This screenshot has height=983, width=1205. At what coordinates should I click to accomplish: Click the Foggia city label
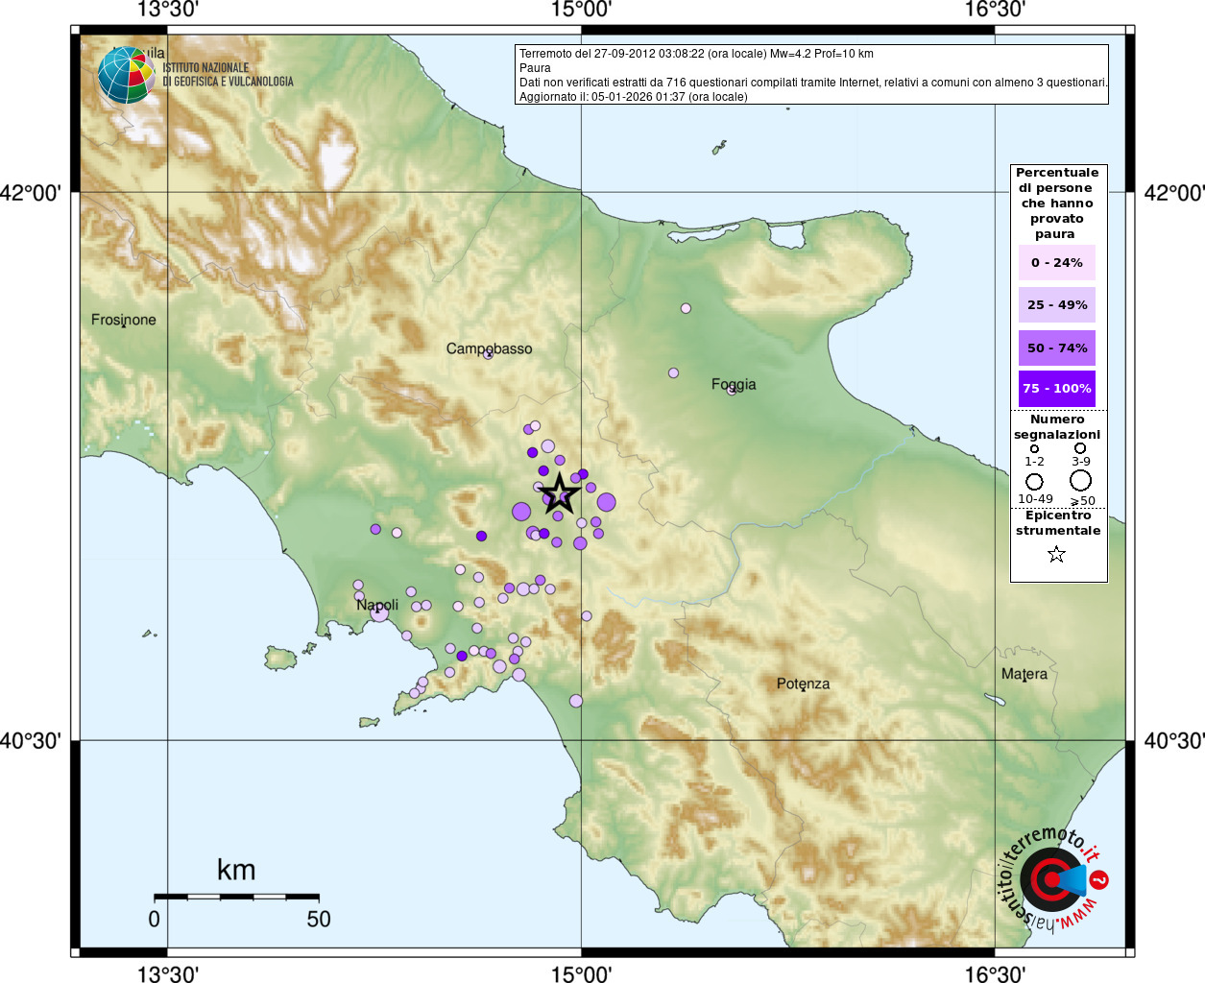734,384
